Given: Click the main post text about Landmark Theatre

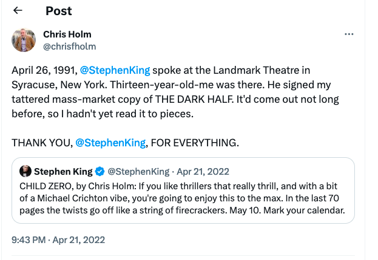Looking at the screenshot, I should [175, 92].
